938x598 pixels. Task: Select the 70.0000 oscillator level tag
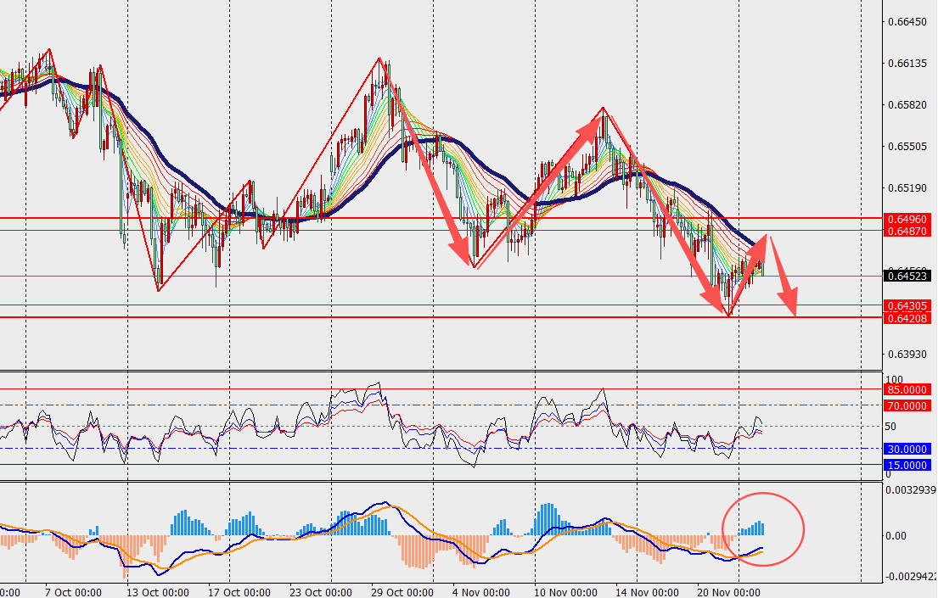pyautogui.click(x=908, y=406)
